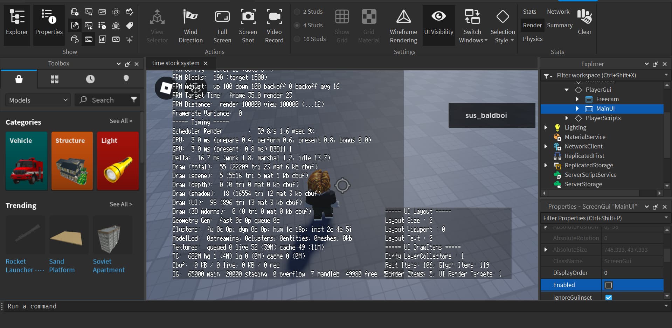
Task: Open the Toolbox (hammer) panel icon
Action: coord(75,26)
